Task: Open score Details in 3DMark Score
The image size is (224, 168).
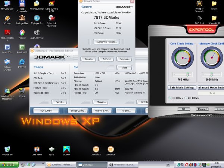Action: click(x=88, y=59)
